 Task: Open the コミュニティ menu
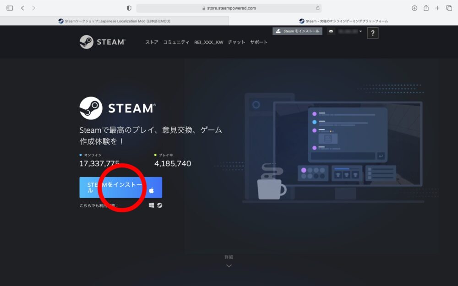click(x=176, y=42)
